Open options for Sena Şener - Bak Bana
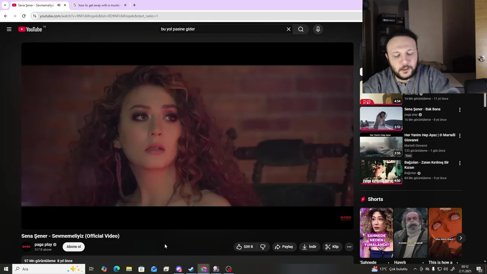487x274 pixels. 460,110
